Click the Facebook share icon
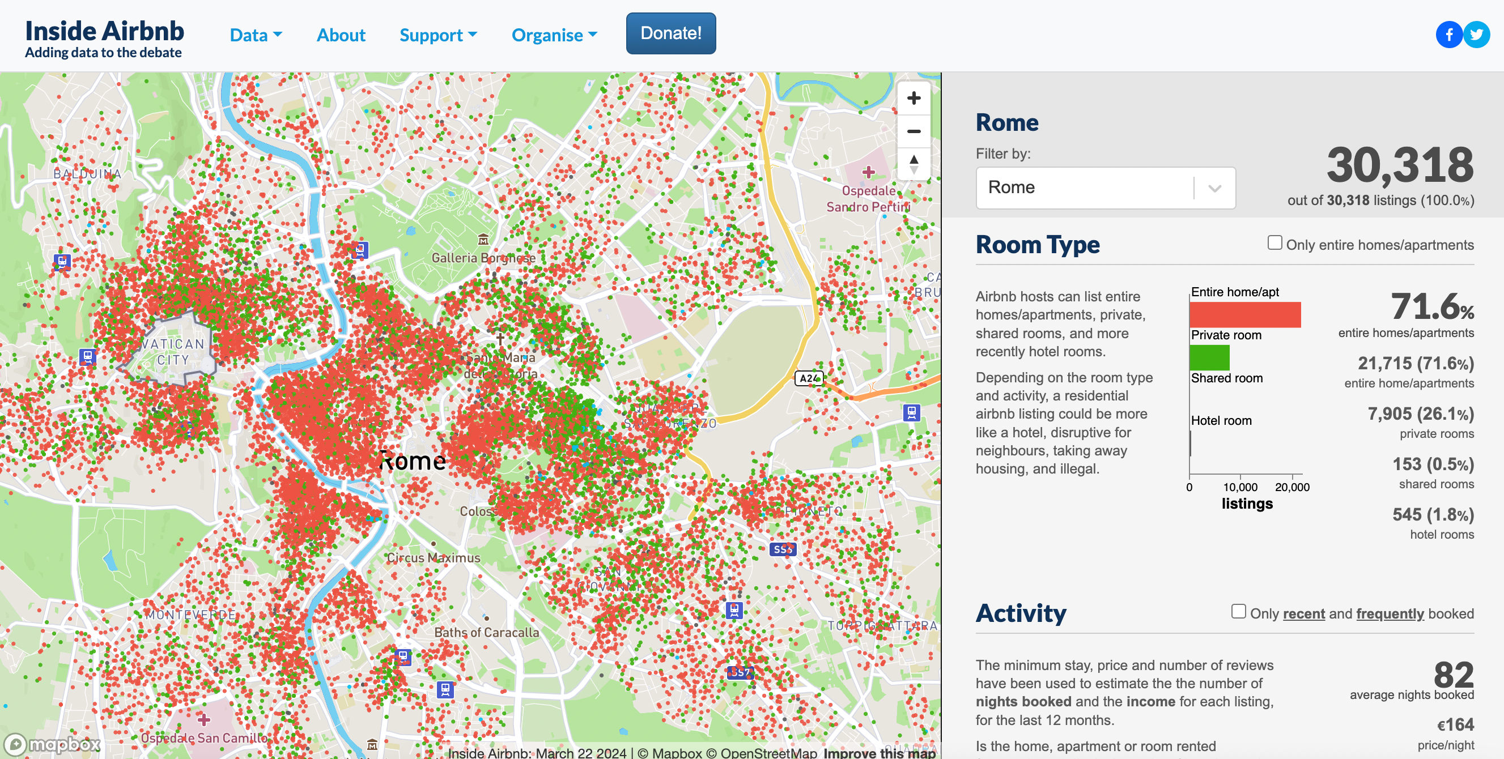This screenshot has height=759, width=1504. (x=1448, y=35)
